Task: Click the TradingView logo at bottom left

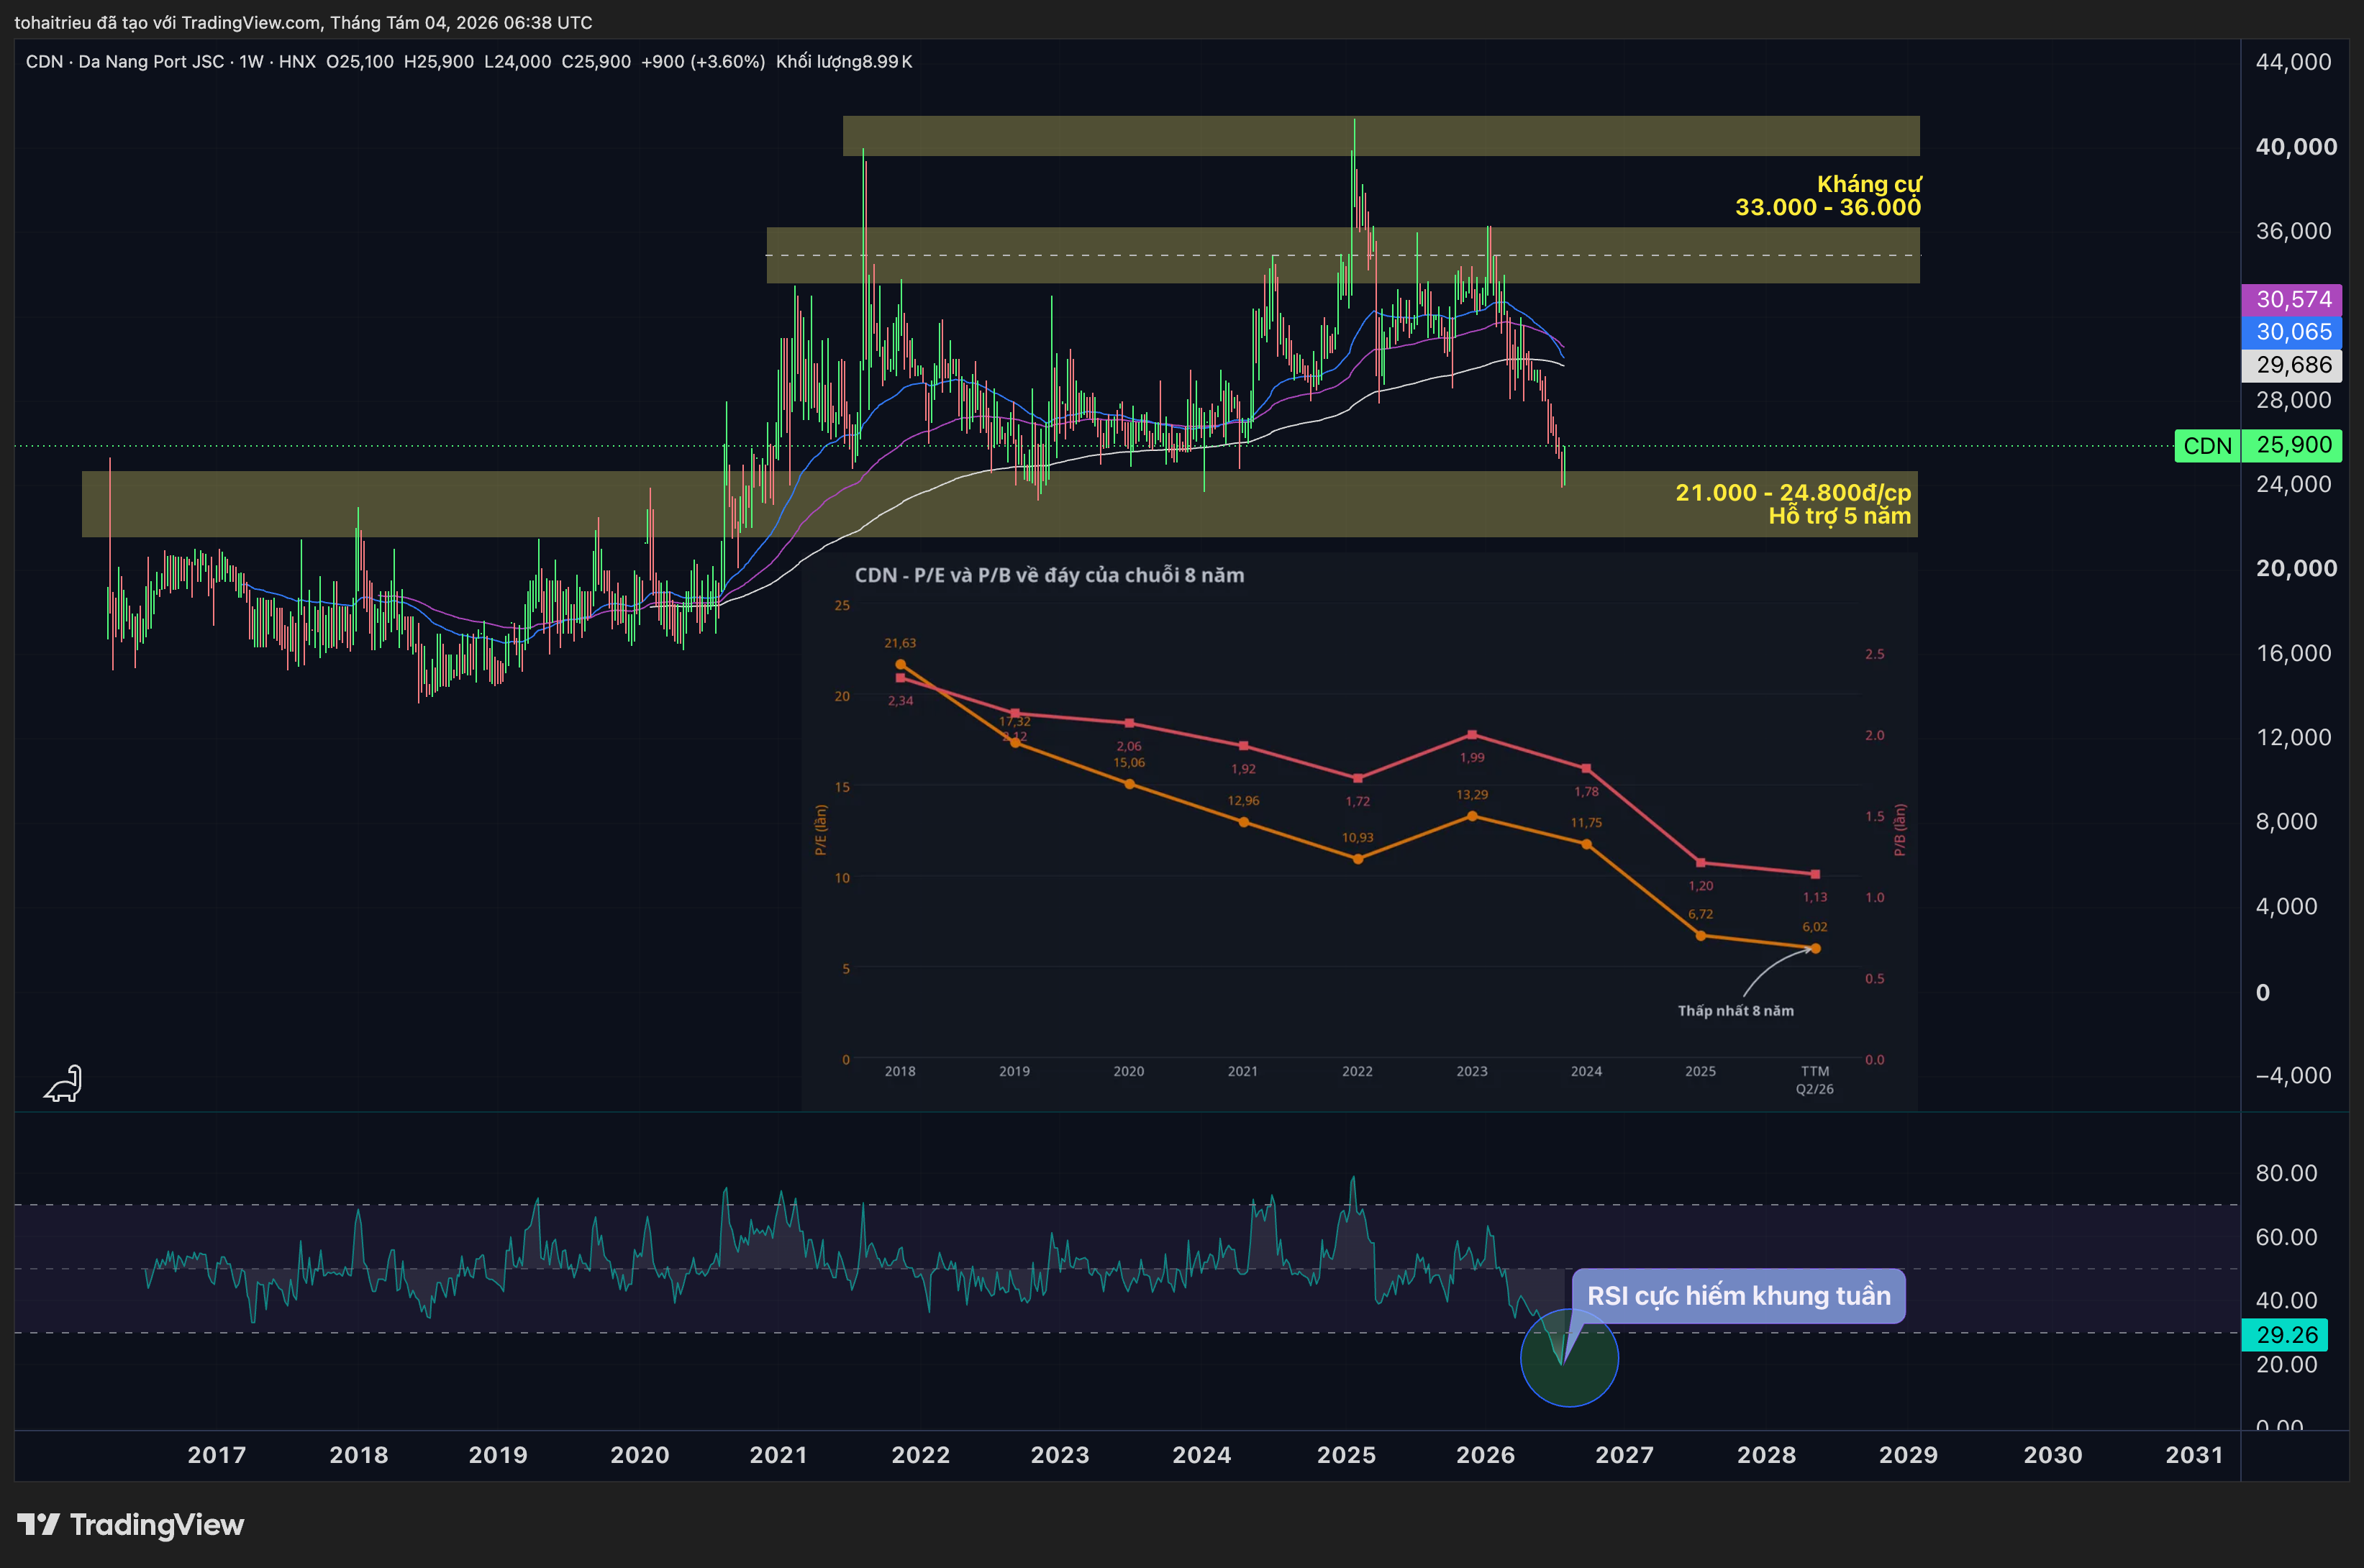Action: (130, 1524)
